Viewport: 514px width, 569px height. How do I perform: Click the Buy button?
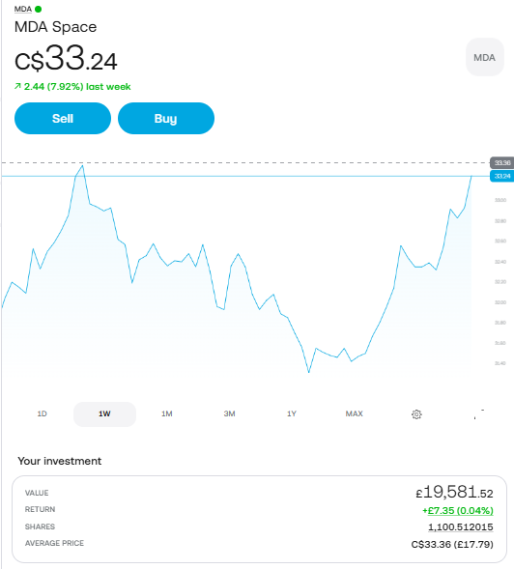tap(166, 118)
